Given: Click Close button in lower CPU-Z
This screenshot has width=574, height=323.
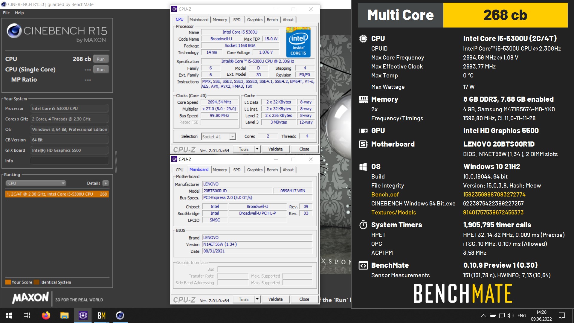Looking at the screenshot, I should coord(304,299).
